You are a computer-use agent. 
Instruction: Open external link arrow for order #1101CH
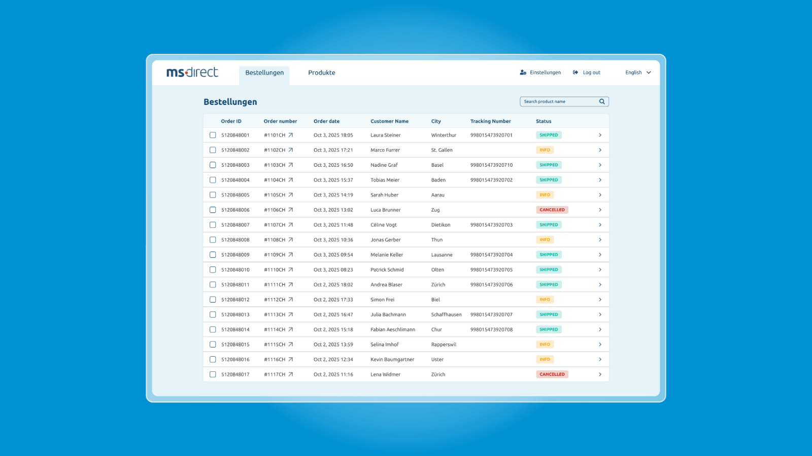coord(291,135)
